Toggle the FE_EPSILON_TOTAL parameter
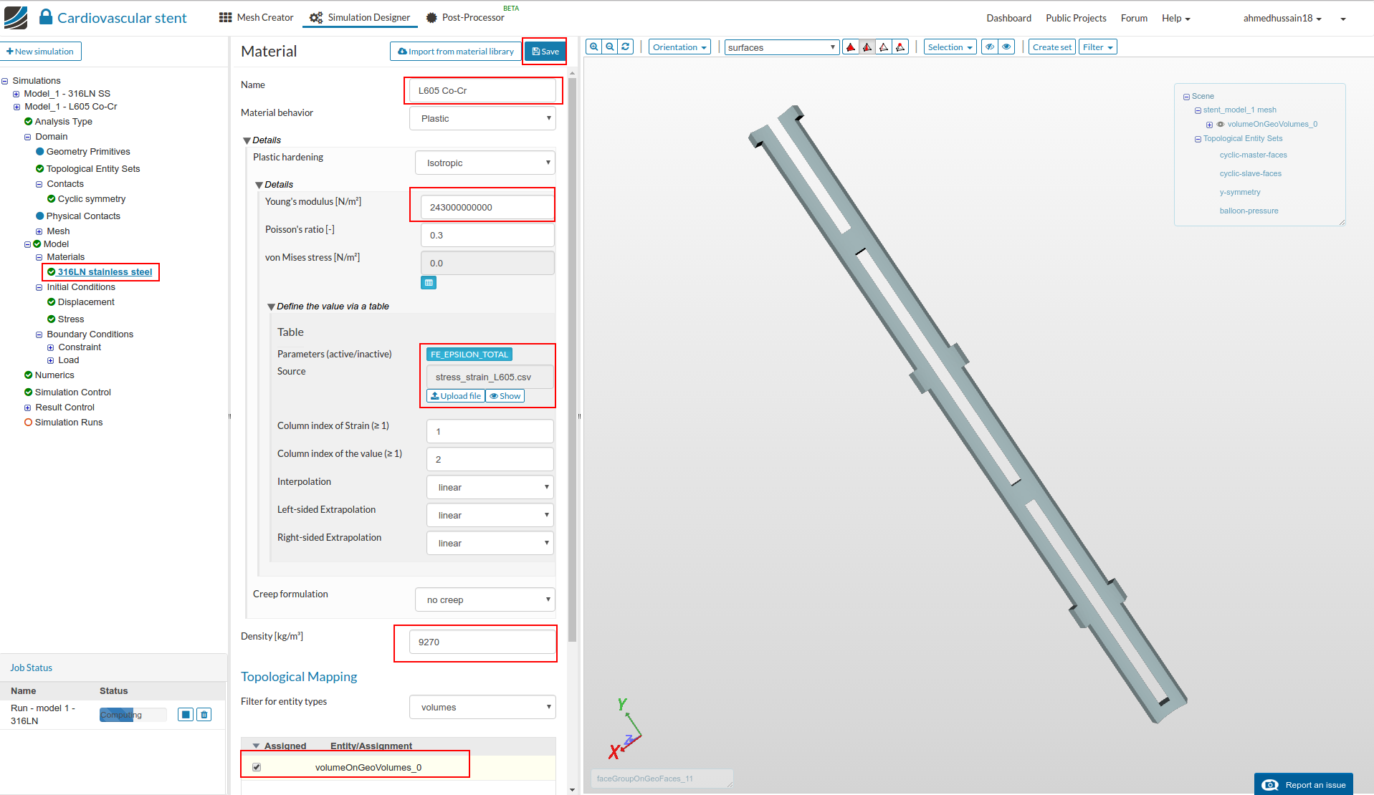 click(469, 355)
